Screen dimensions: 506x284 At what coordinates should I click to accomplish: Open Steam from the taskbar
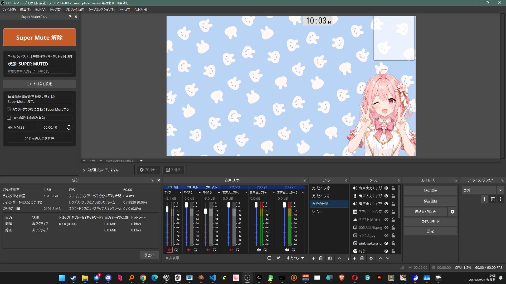[x=73, y=278]
